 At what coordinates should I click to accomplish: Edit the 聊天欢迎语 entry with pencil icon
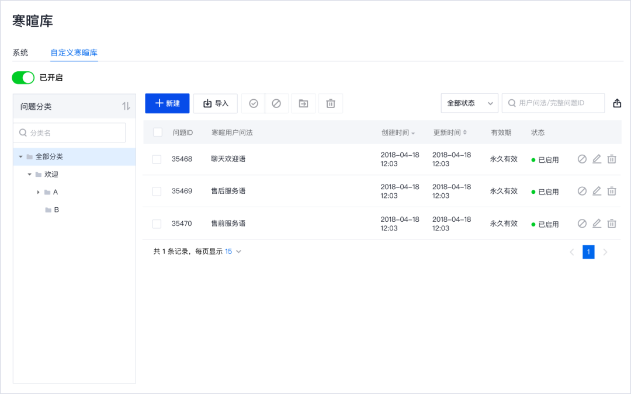[597, 158]
